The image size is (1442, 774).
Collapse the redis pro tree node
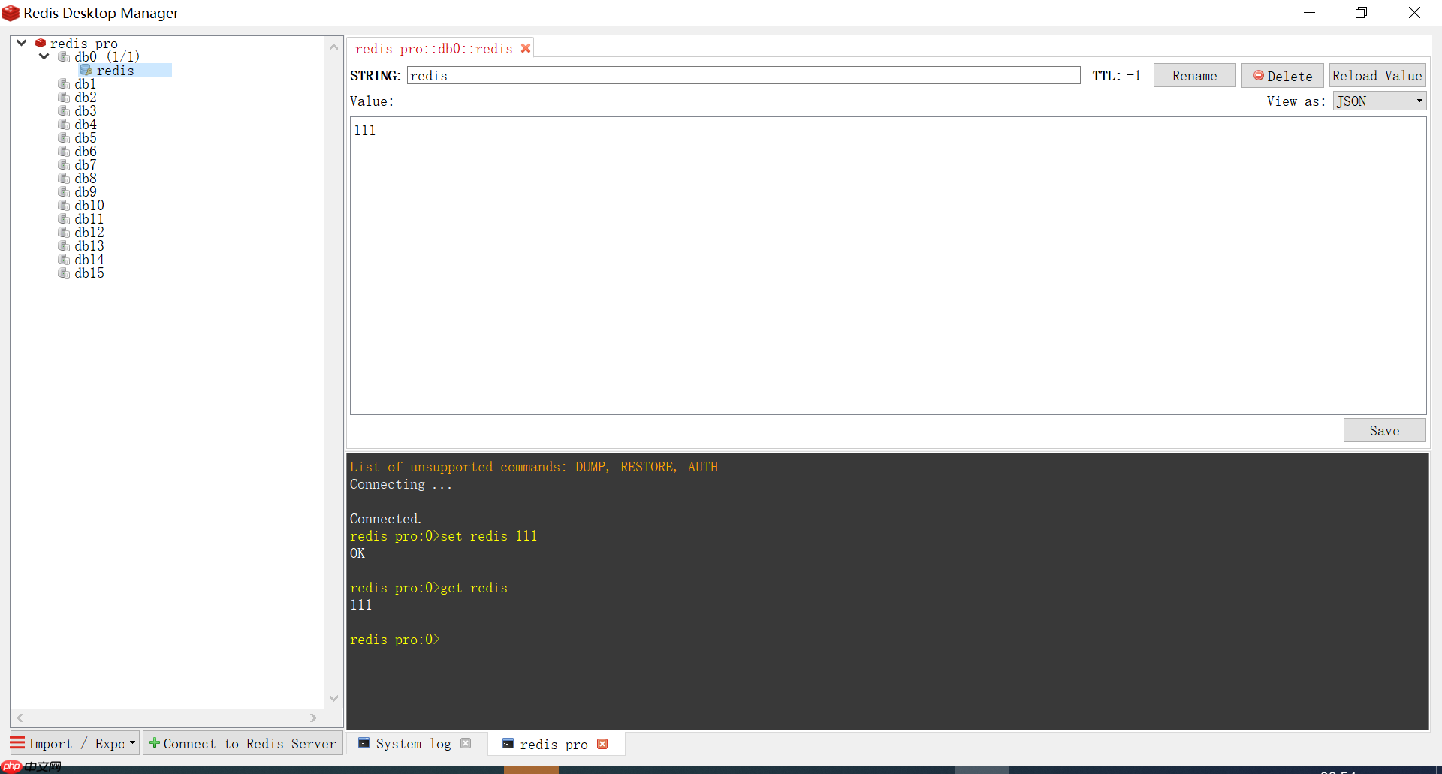pos(20,43)
